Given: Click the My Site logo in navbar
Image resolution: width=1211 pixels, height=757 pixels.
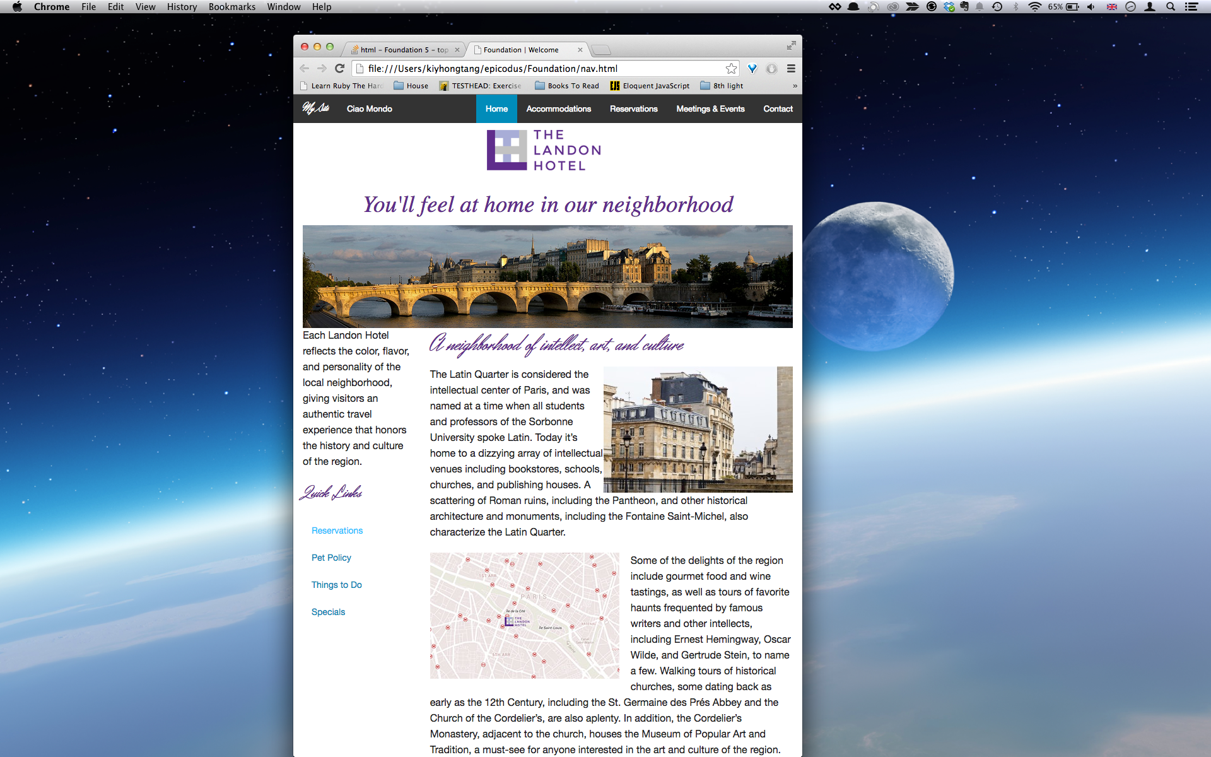Looking at the screenshot, I should (316, 109).
